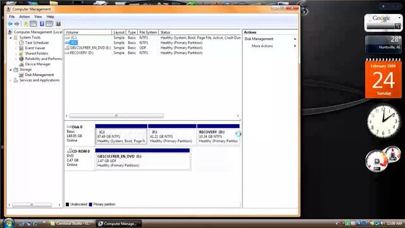
Task: Select Services and Applications node
Action: pyautogui.click(x=39, y=80)
